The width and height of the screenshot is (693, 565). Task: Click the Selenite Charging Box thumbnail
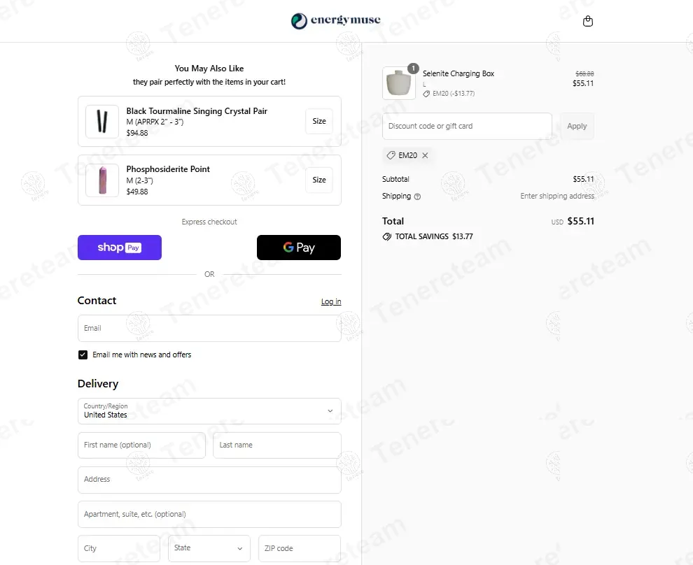click(399, 83)
